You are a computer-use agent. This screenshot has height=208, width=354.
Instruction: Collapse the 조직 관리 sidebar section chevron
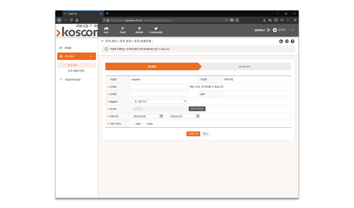click(x=91, y=56)
